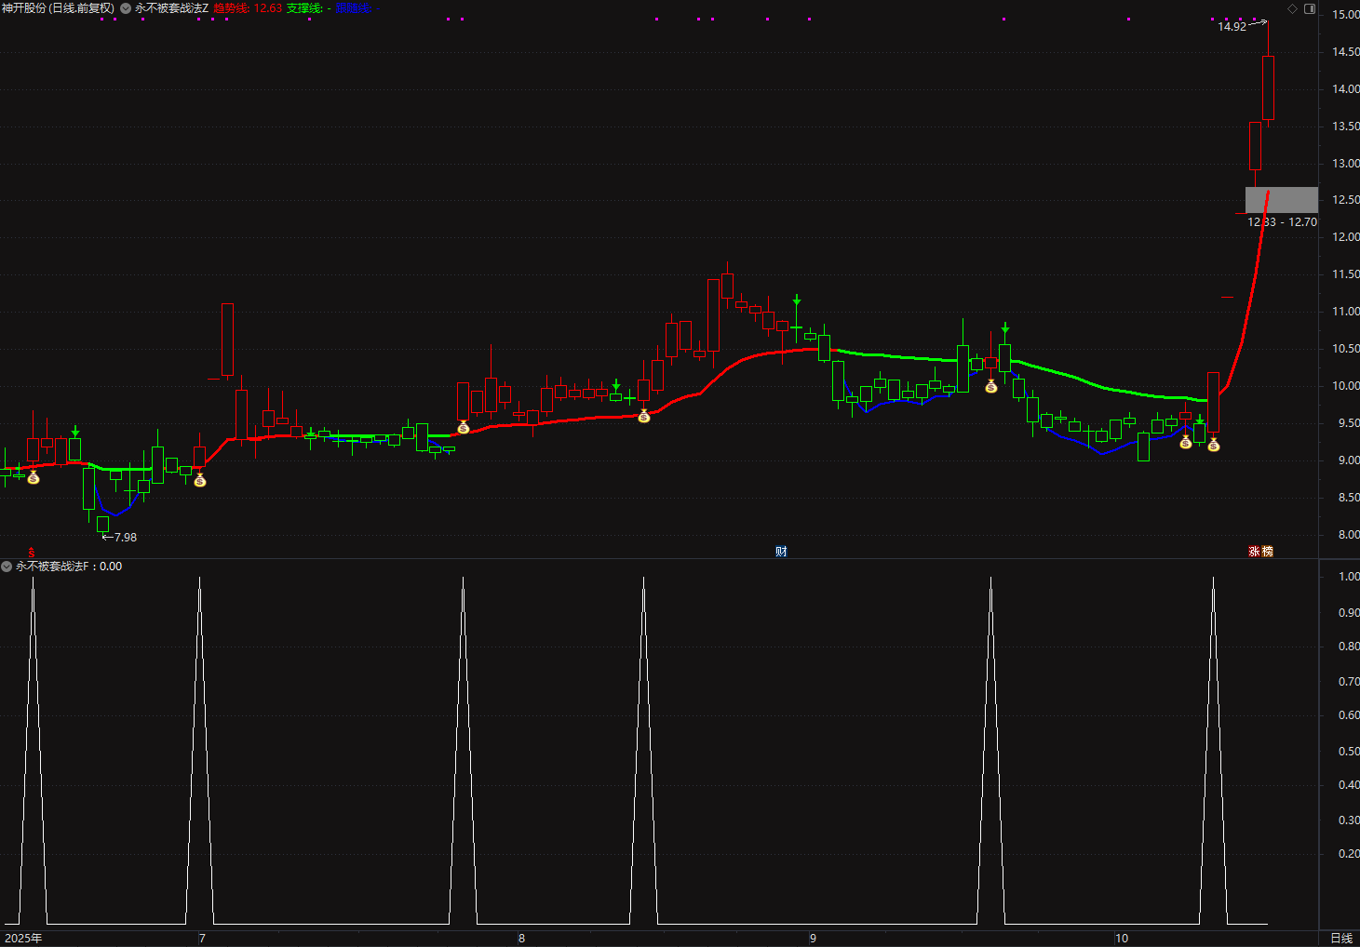The image size is (1360, 947).
Task: Click the 12.33 - 12.70 gap range label
Action: [x=1282, y=222]
